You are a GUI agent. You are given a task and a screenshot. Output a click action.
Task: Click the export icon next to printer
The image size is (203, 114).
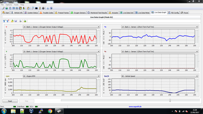click(25, 21)
